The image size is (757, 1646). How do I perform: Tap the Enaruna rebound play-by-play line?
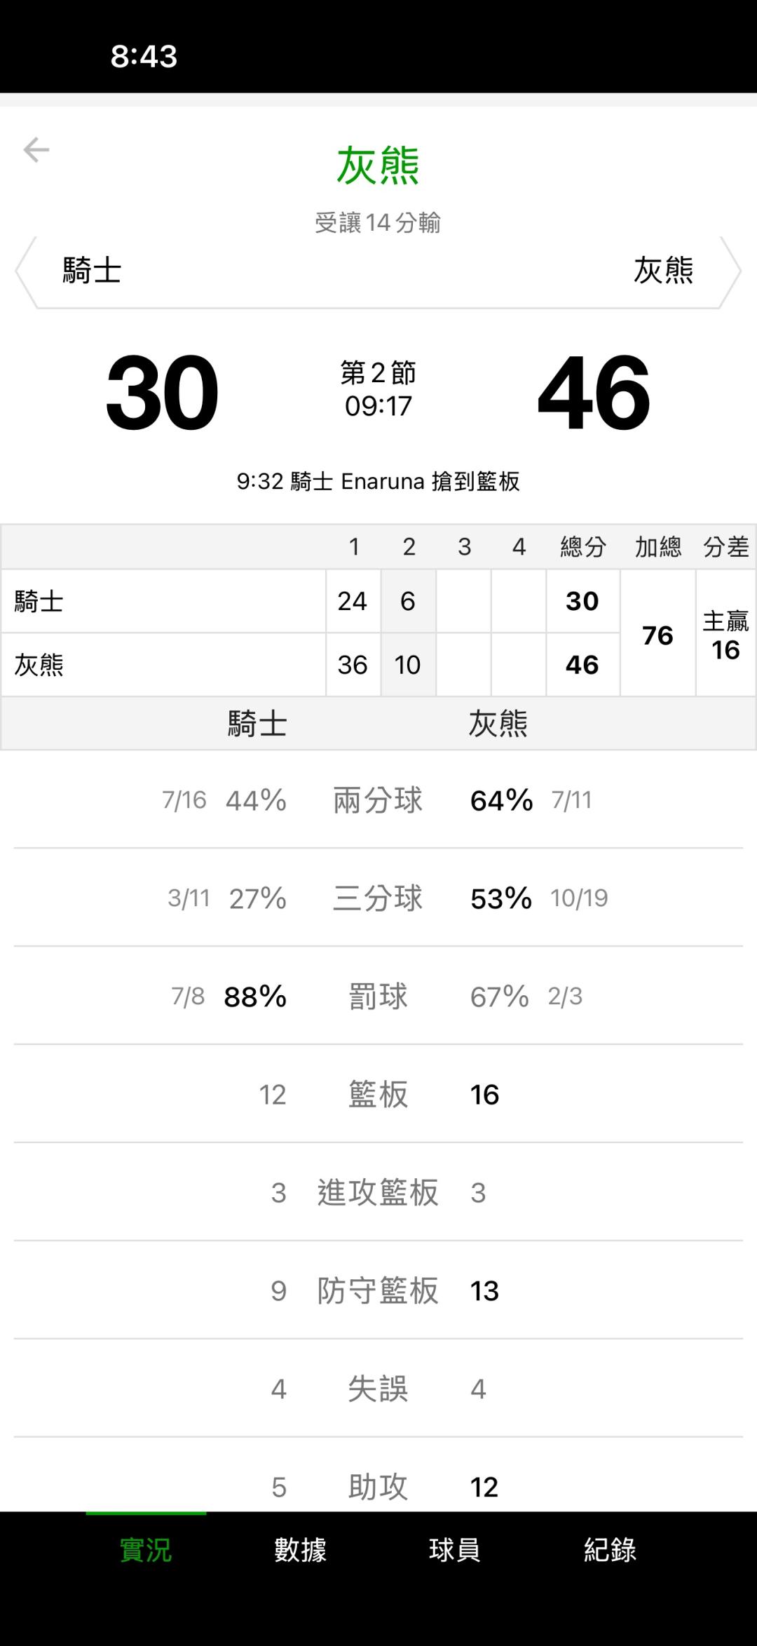(x=378, y=482)
